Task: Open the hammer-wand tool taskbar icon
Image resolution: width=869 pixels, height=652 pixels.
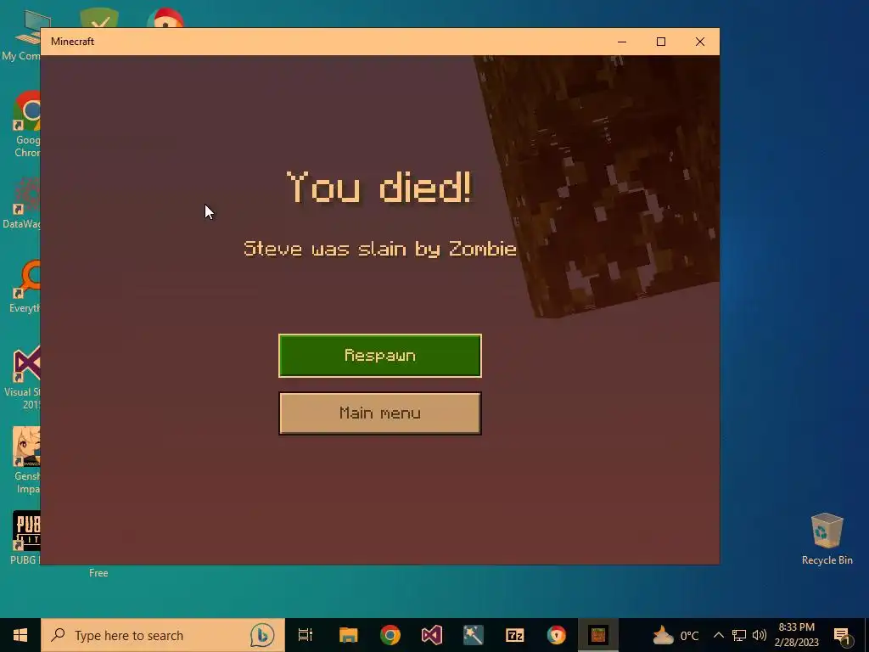Action: 474,635
